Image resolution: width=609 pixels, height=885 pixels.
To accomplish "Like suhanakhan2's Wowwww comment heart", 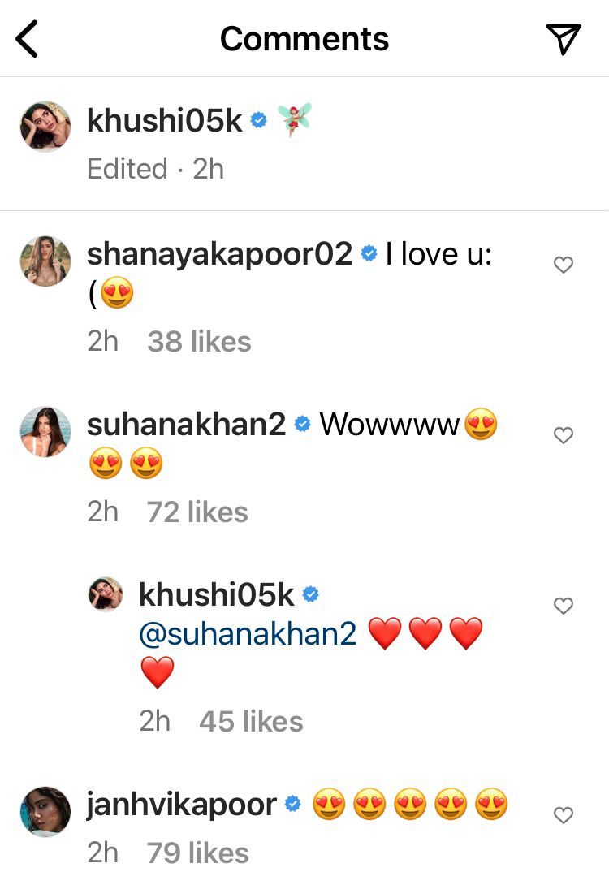I will click(564, 434).
